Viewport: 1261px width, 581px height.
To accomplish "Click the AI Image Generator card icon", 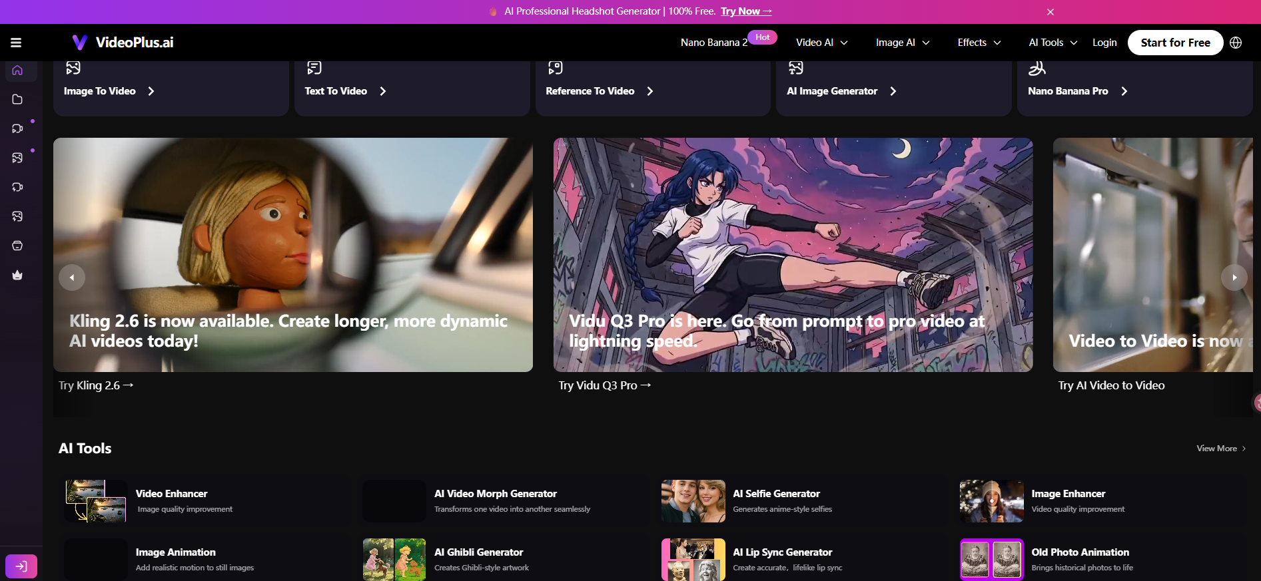I will pyautogui.click(x=796, y=67).
